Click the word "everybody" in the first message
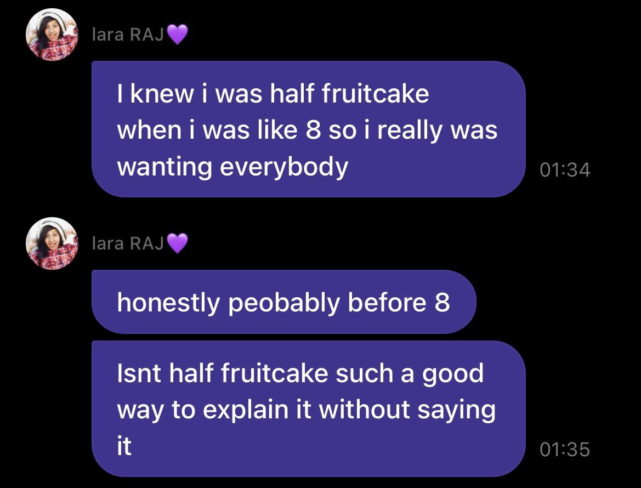The width and height of the screenshot is (641, 488). 284,167
